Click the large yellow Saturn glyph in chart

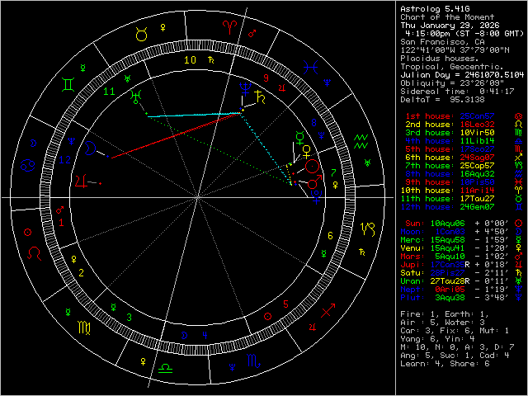click(x=262, y=97)
